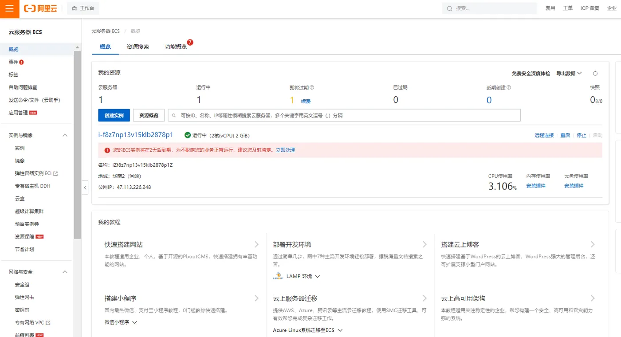Viewport: 621px width, 337px height.
Task: Click 安装插件 under 云盘使用率
Action: [x=574, y=186]
